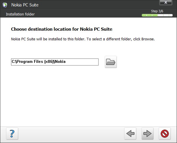Click the Step 3/6 progress bar

(157, 15)
